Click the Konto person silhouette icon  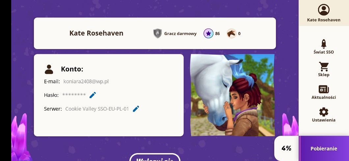click(49, 69)
